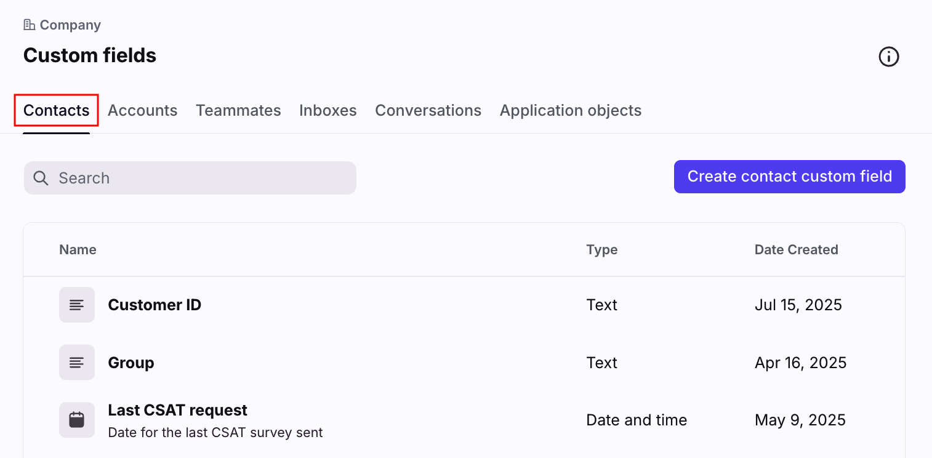Screen dimensions: 932x458
Task: Switch to Application objects tab
Action: click(x=570, y=111)
